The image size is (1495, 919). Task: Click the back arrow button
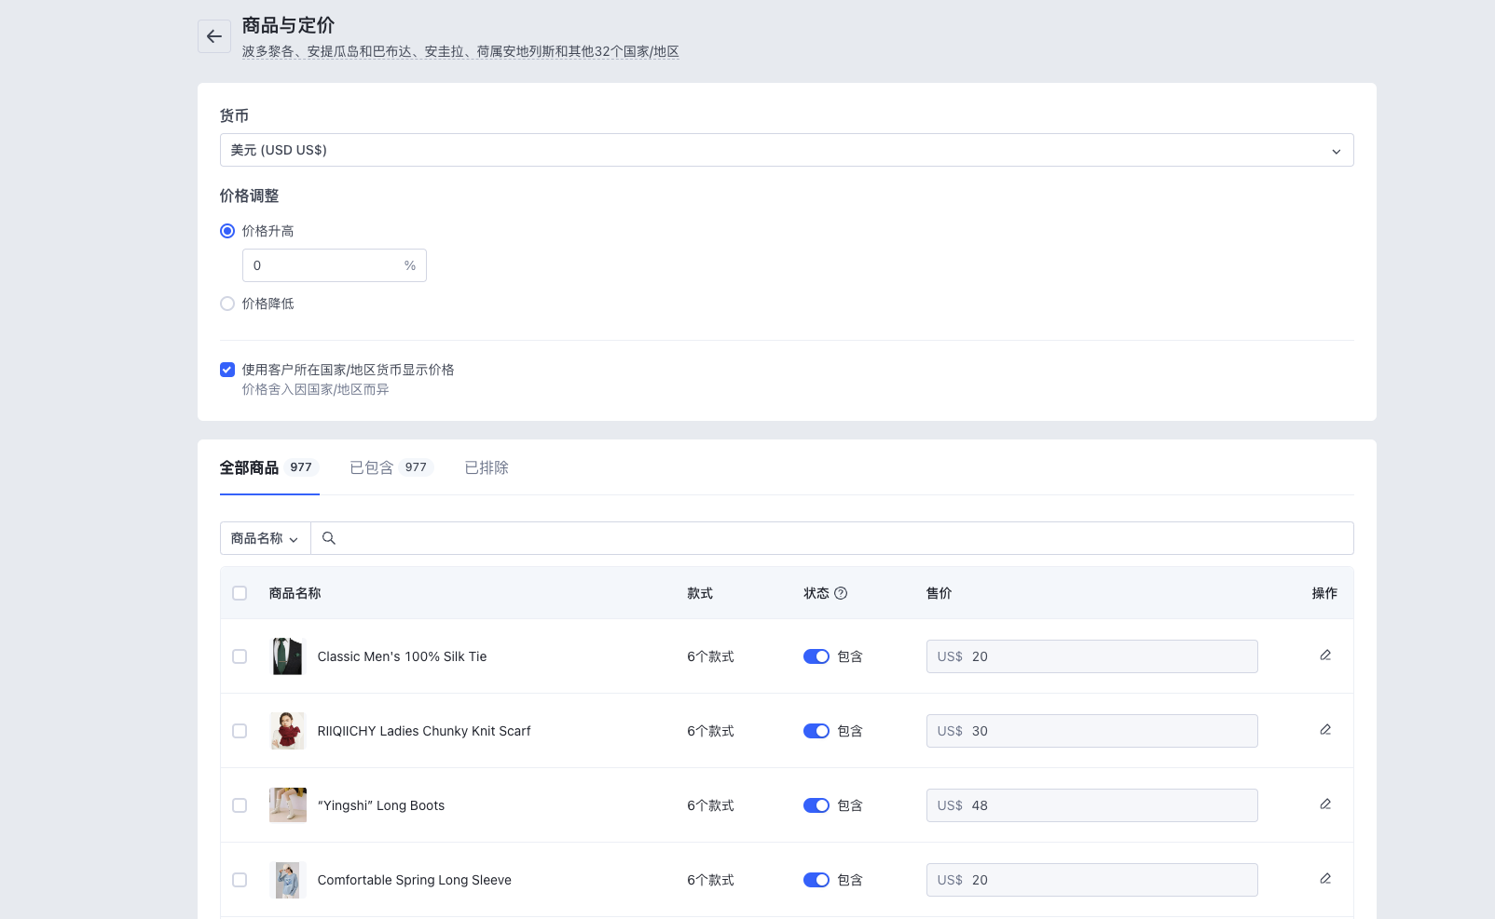[214, 36]
